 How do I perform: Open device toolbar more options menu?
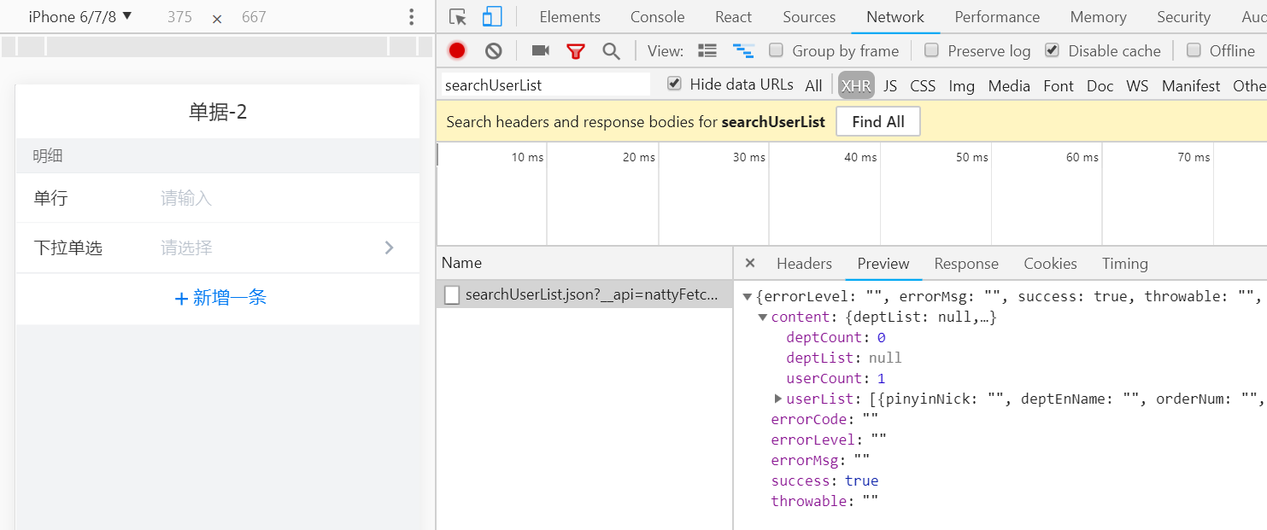click(412, 17)
